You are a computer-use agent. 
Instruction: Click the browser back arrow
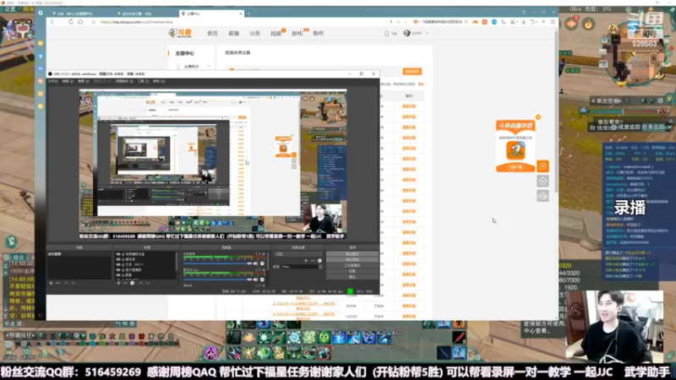(52, 22)
